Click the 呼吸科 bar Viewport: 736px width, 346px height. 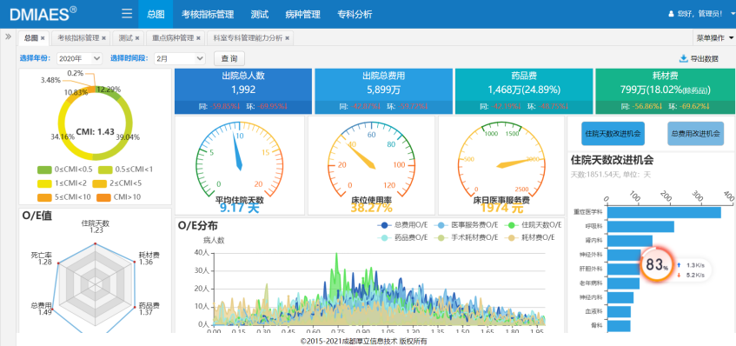(x=640, y=227)
